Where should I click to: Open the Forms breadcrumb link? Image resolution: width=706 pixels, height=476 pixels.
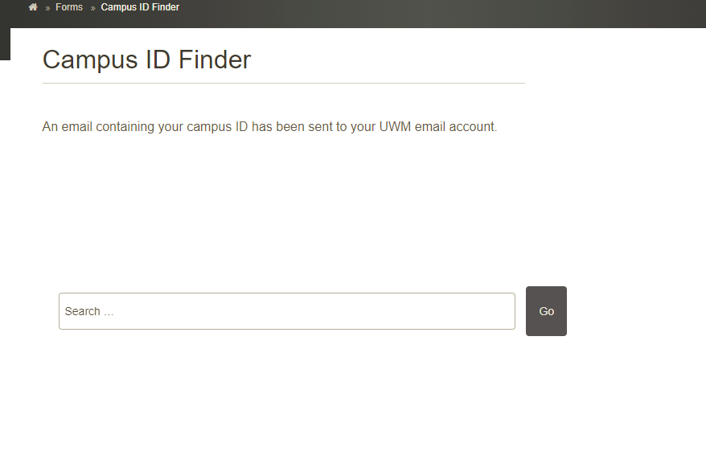pos(69,7)
